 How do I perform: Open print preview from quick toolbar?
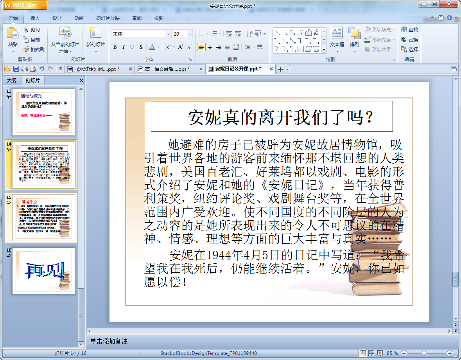(x=33, y=69)
